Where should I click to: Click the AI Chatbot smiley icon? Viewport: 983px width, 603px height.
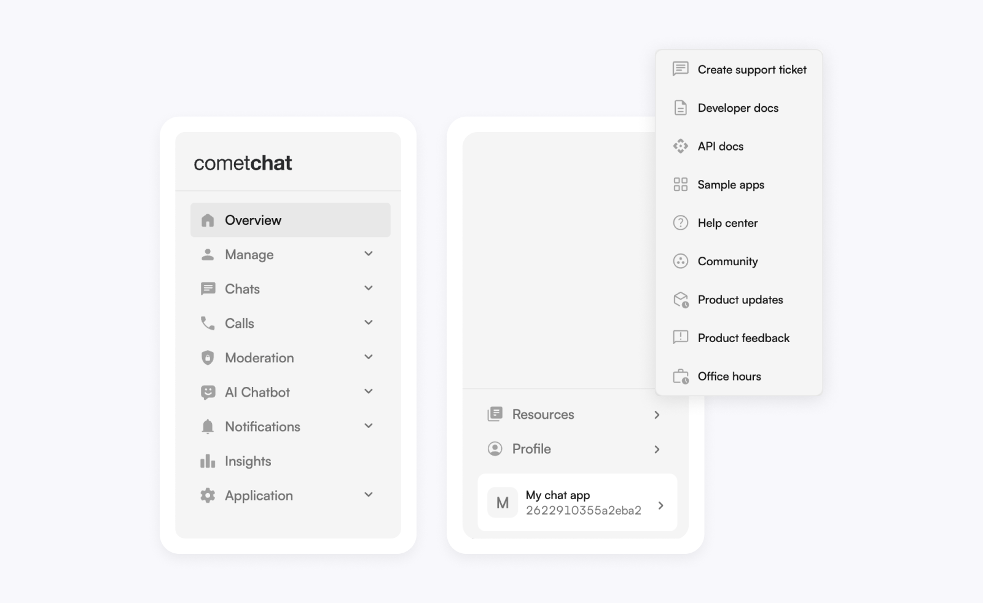coord(208,392)
